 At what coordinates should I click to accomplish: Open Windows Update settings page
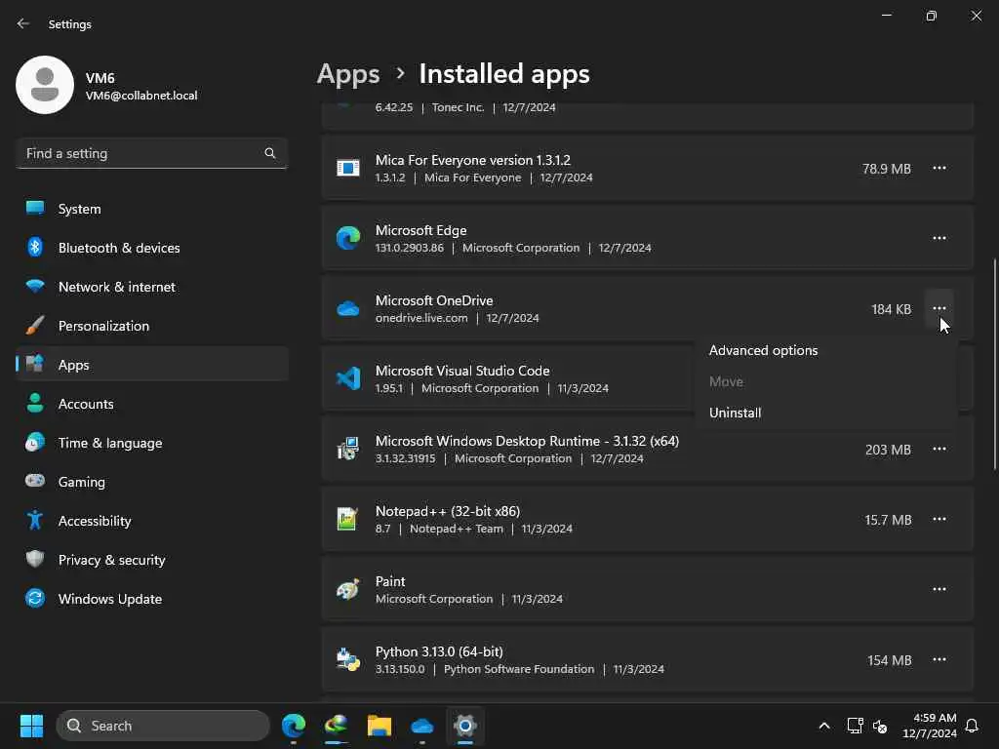109,599
